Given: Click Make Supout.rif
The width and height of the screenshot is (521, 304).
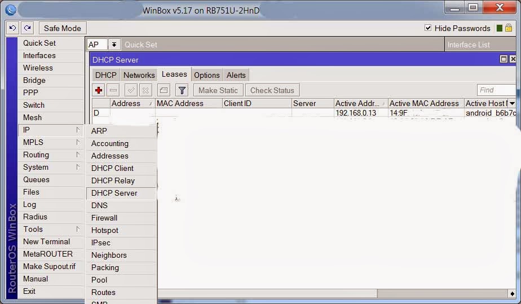Looking at the screenshot, I should click(x=51, y=266).
